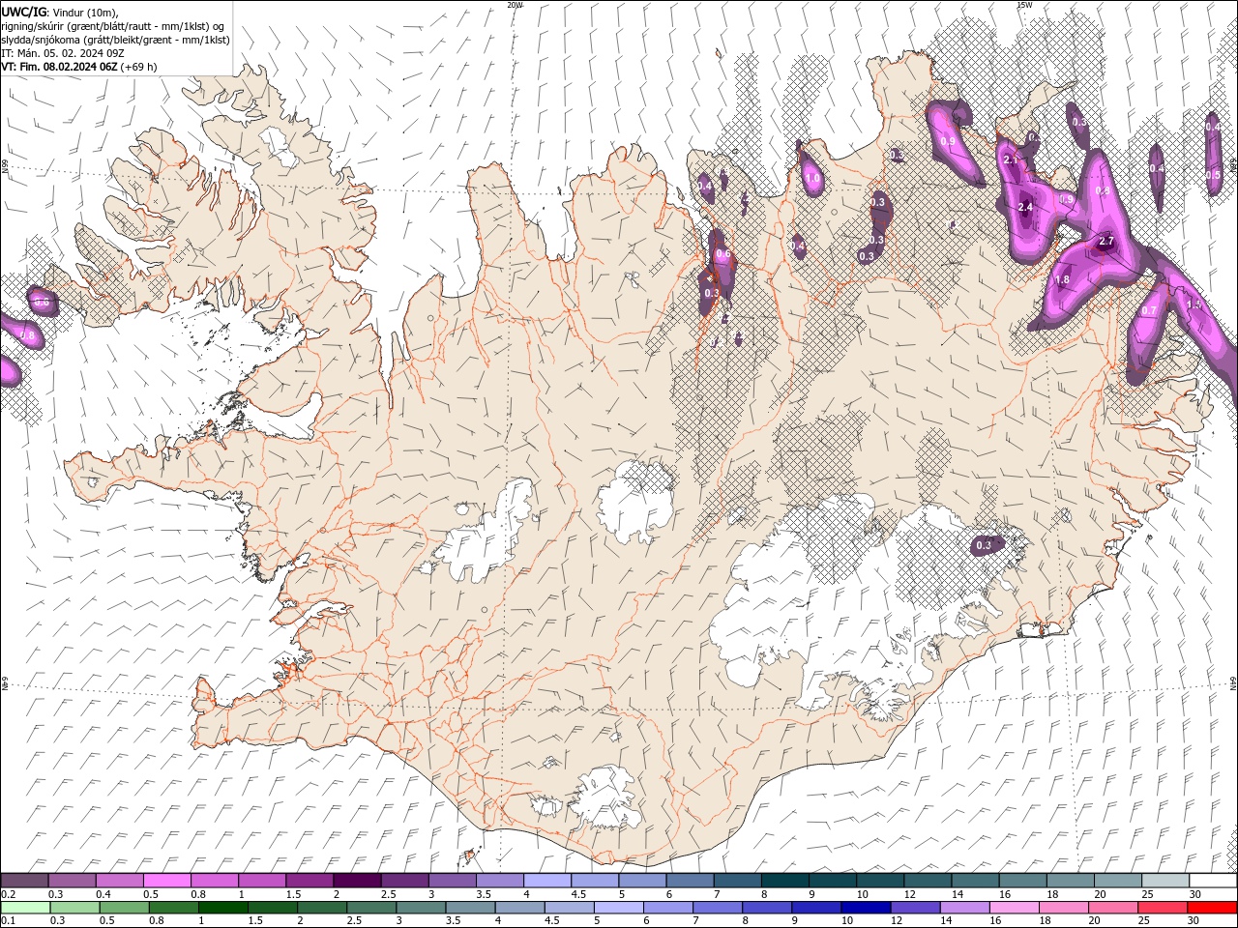Image resolution: width=1238 pixels, height=928 pixels.
Task: Click the darkest green rain swatch between 1 and 1.5
Action: click(222, 908)
